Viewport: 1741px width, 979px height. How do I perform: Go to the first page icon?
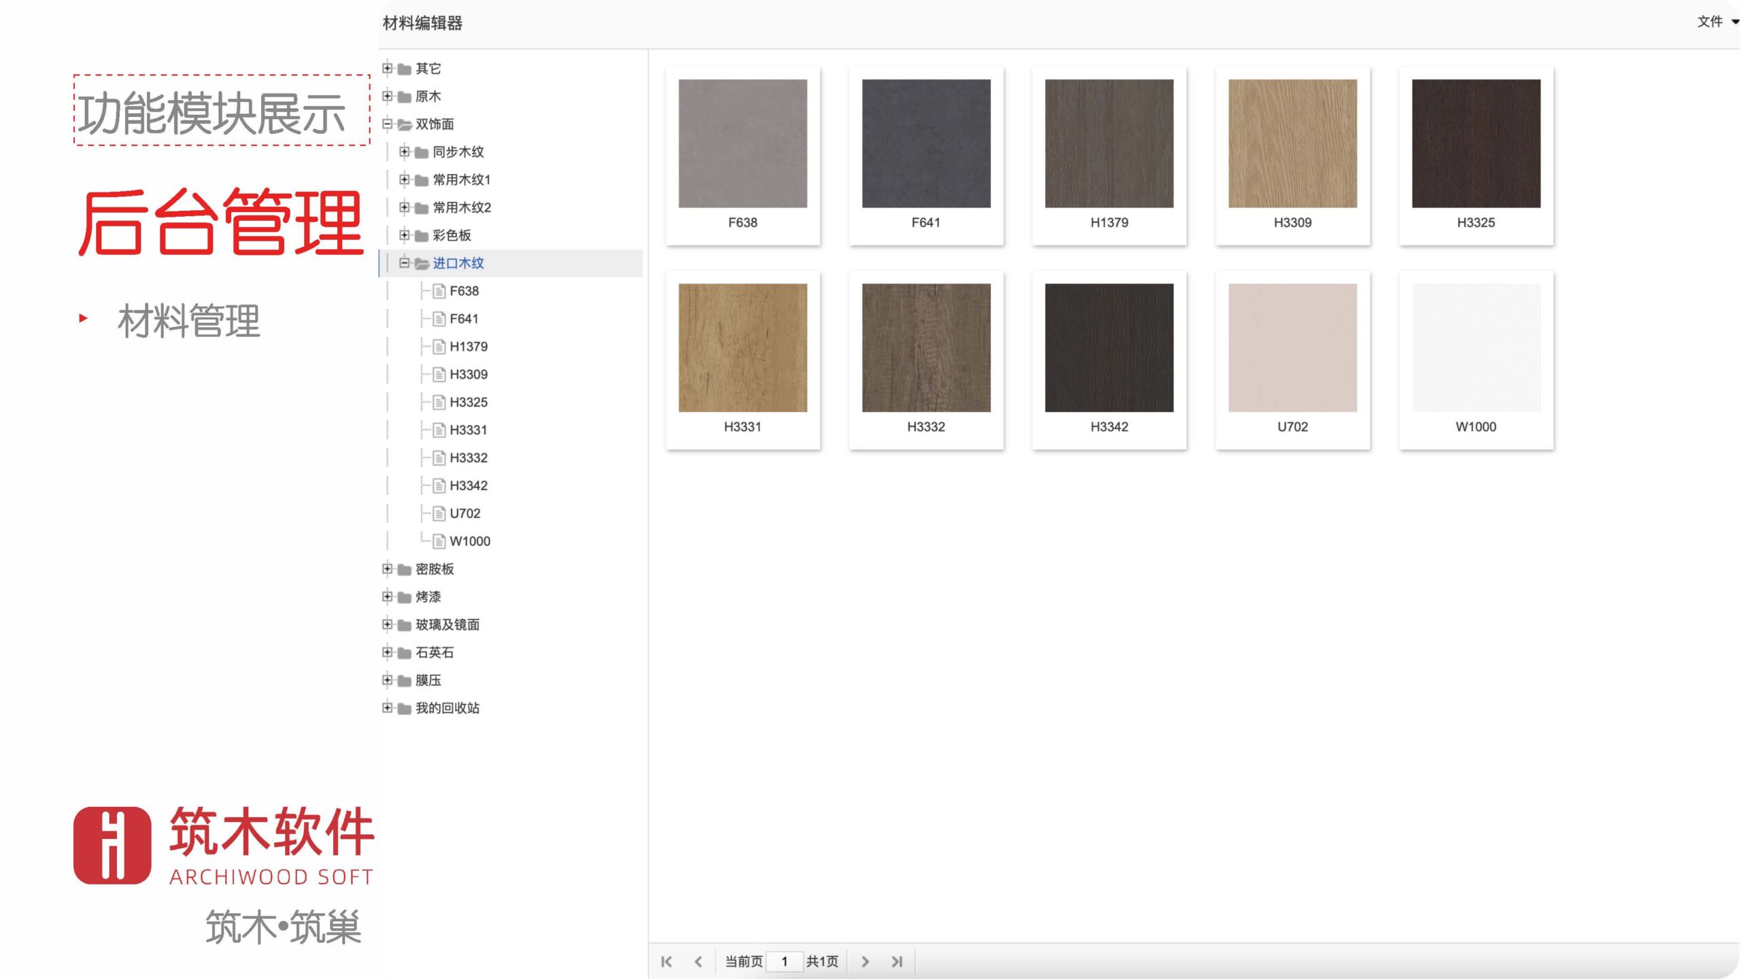pyautogui.click(x=666, y=961)
